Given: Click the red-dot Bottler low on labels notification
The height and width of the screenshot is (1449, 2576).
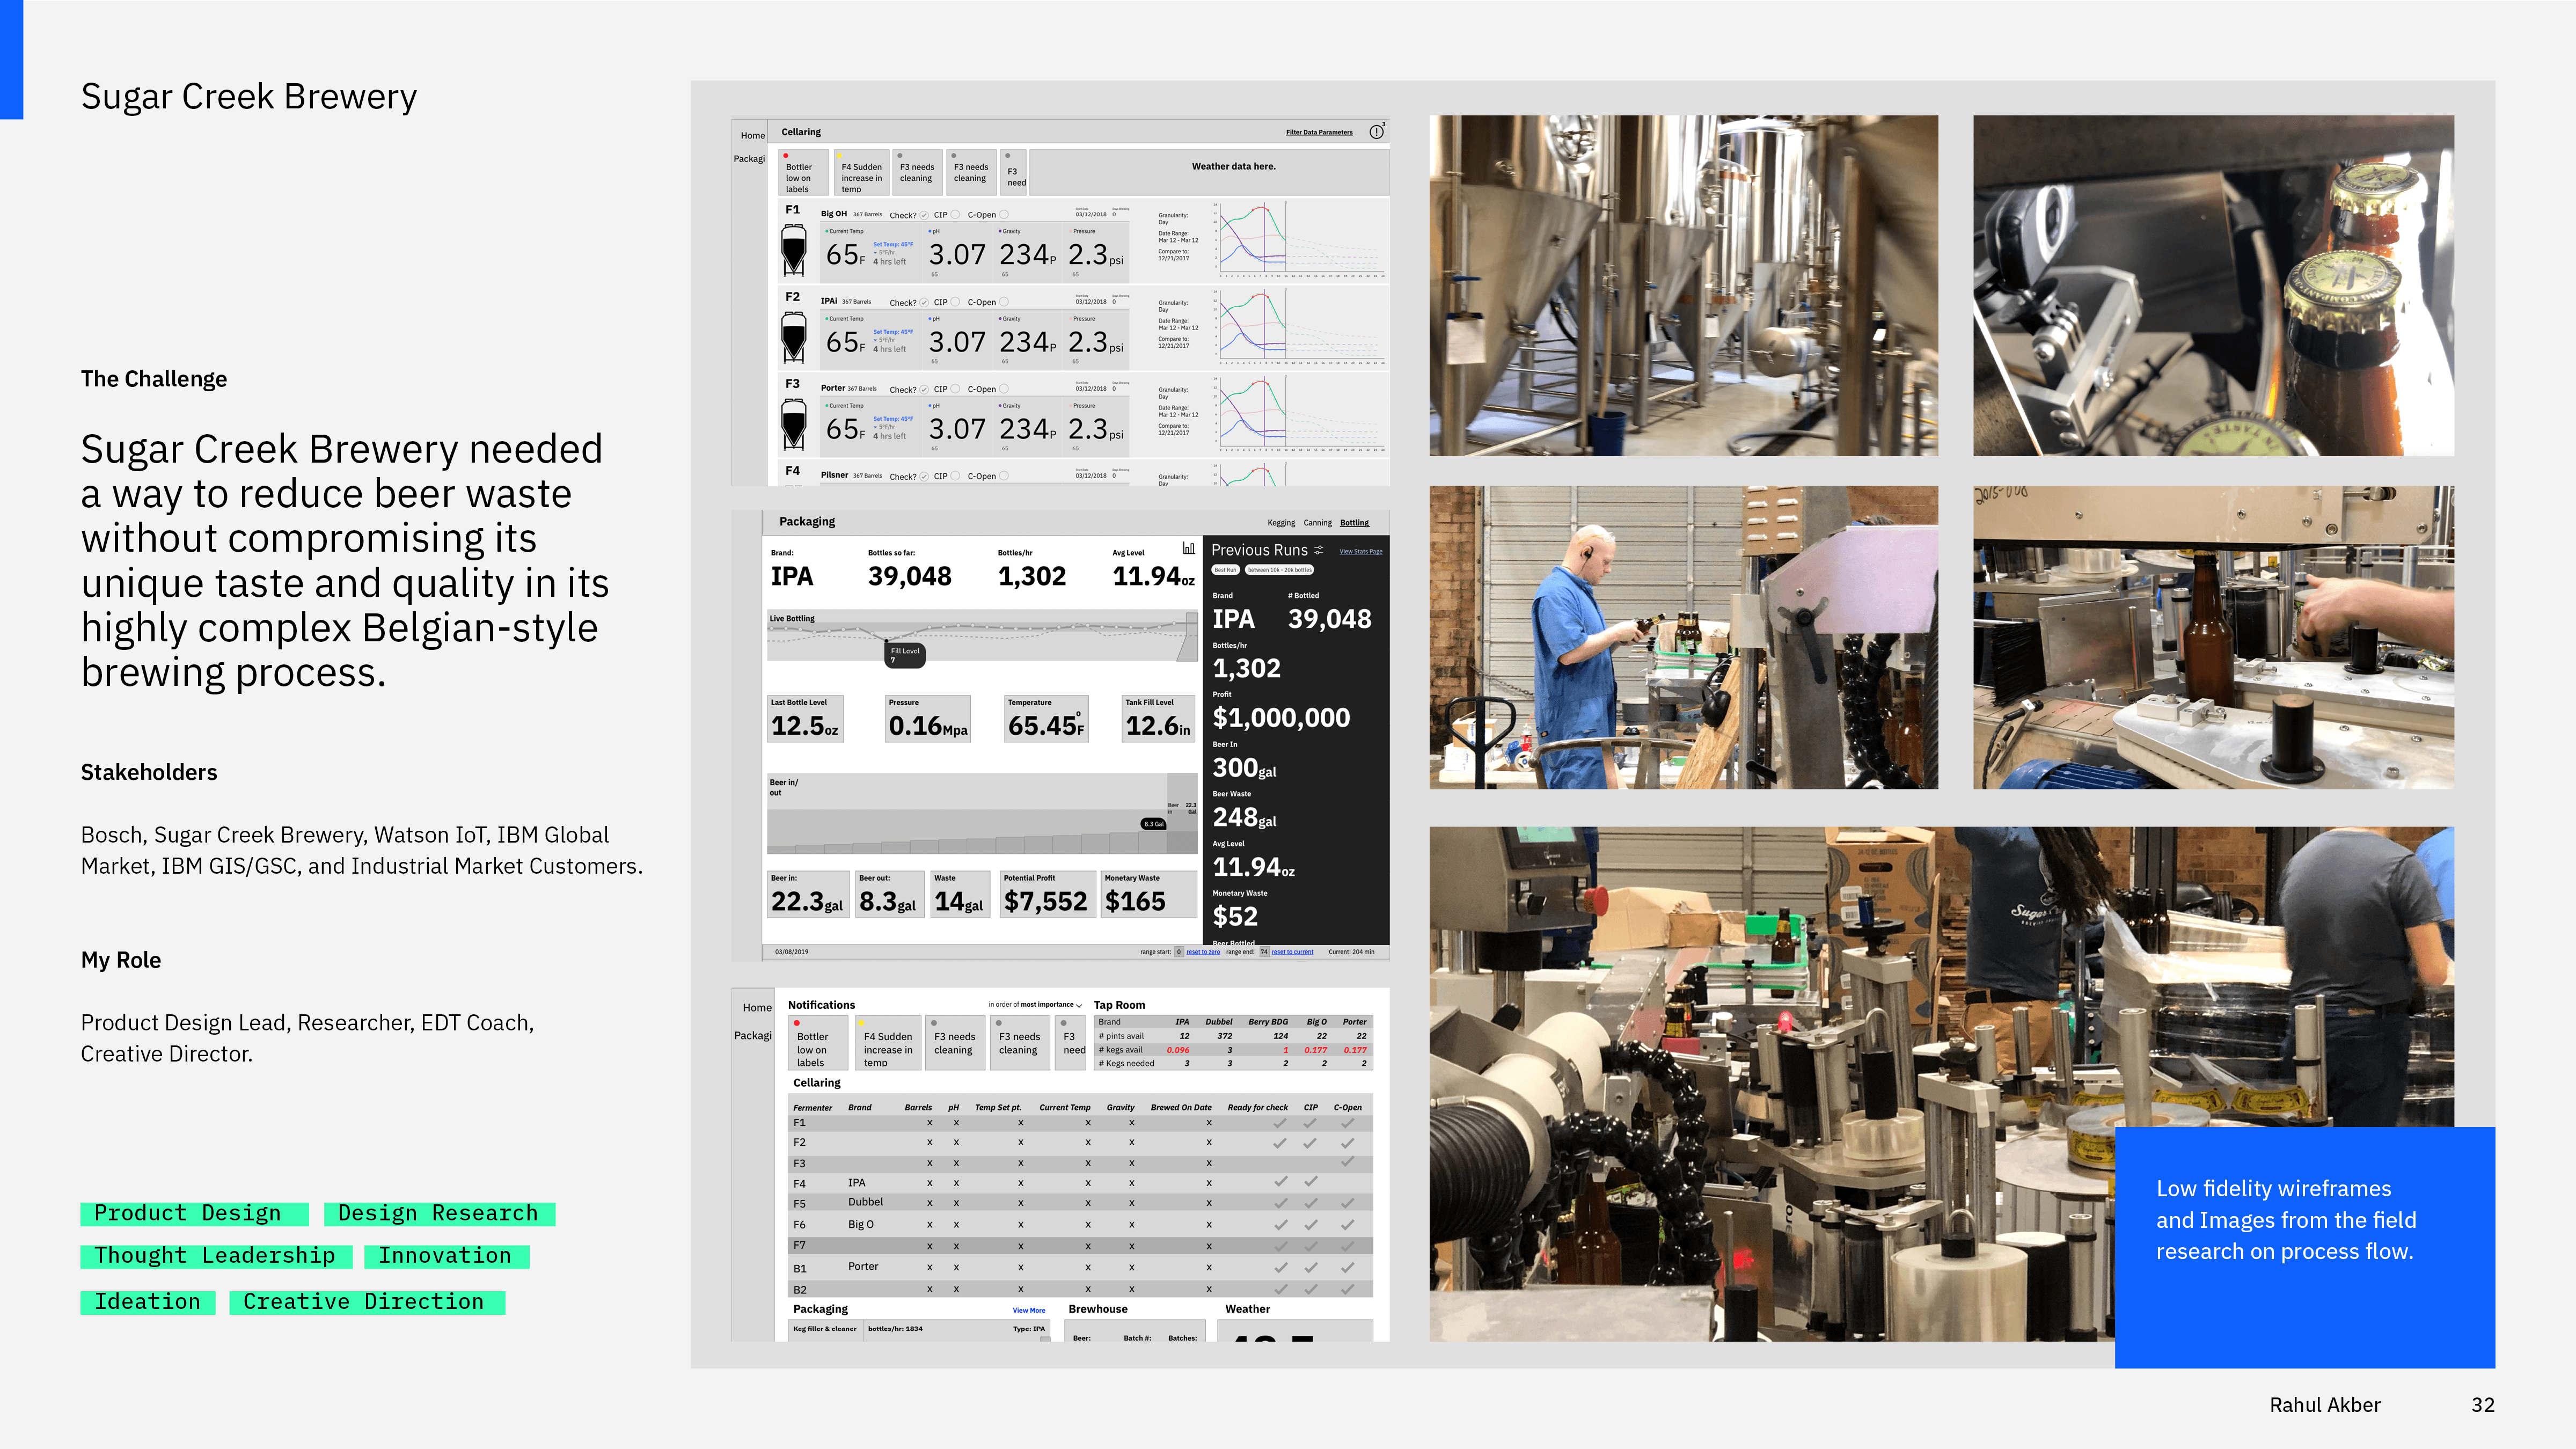Looking at the screenshot, I should (803, 173).
